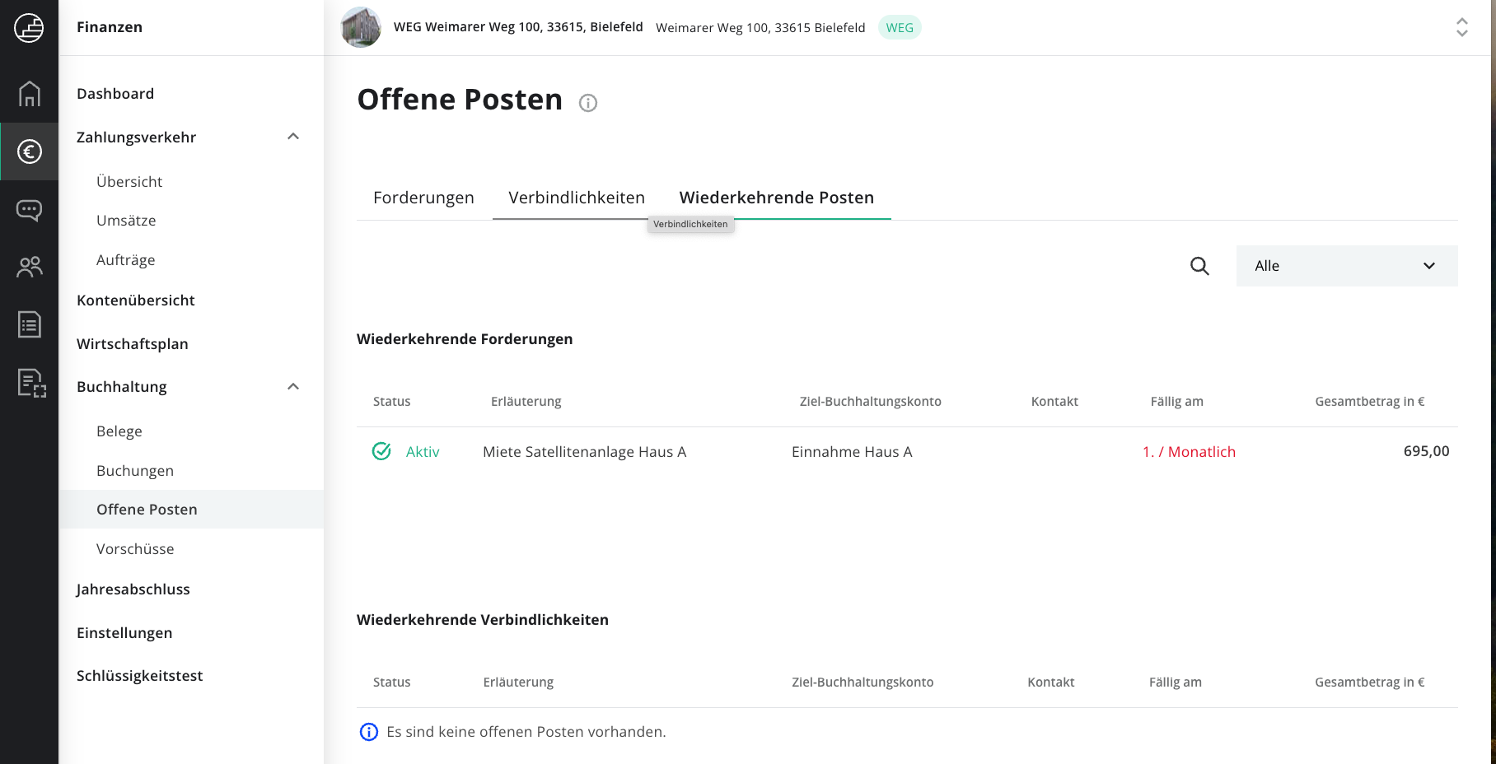Go to Übersicht
The width and height of the screenshot is (1496, 764).
(x=129, y=182)
